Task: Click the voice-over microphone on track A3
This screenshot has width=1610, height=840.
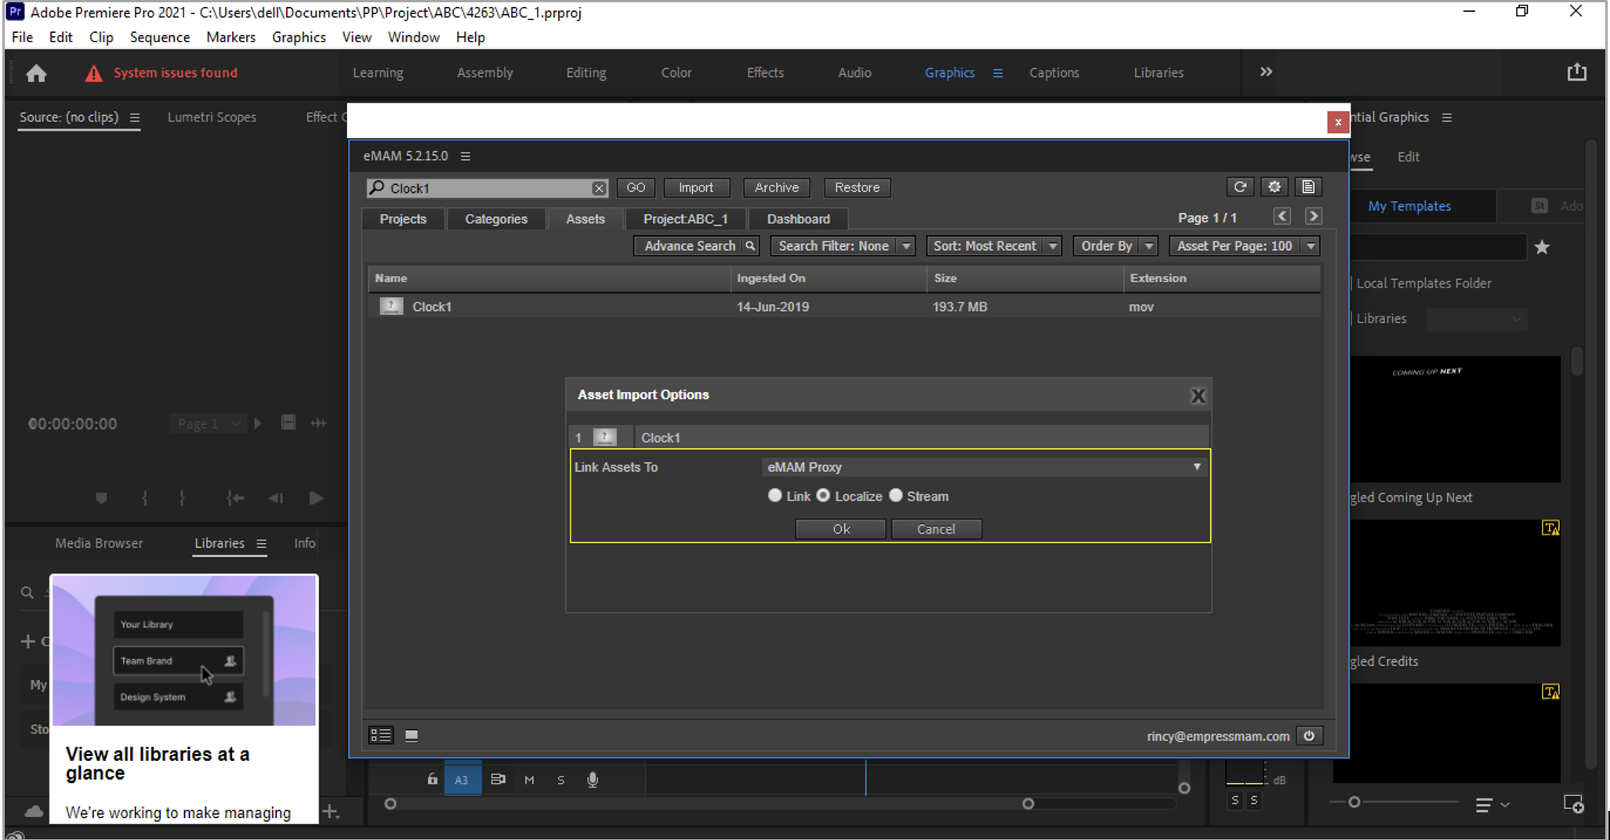Action: pos(593,780)
